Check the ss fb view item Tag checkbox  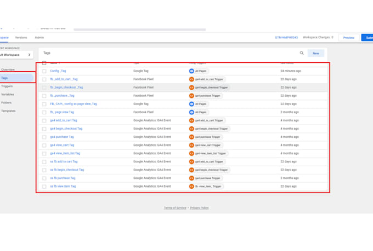pos(44,186)
